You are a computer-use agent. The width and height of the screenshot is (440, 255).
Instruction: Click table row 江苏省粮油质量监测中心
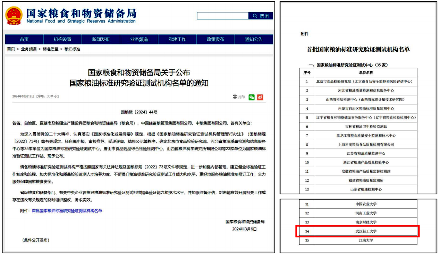(x=358, y=153)
